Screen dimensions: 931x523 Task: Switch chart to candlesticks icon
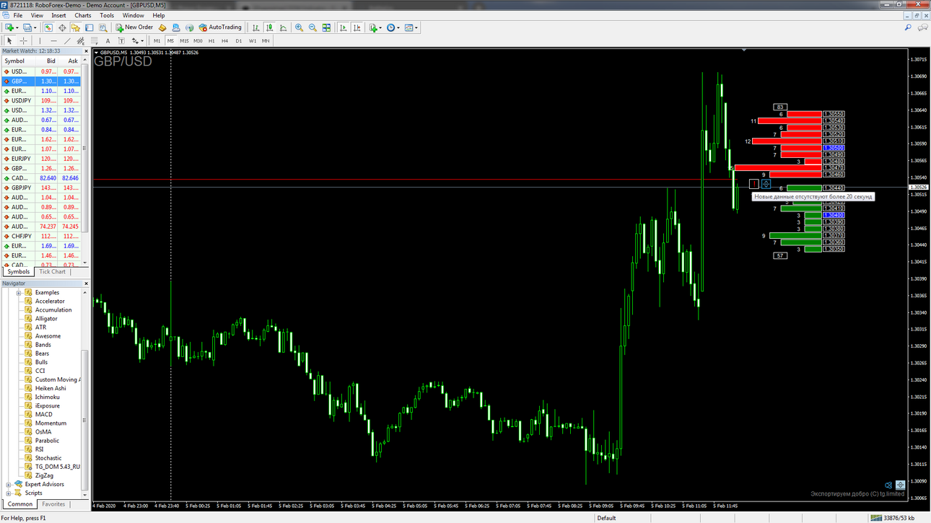(x=269, y=27)
